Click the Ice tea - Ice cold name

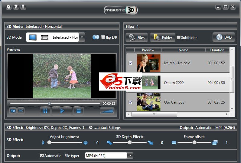pyautogui.click(x=177, y=63)
